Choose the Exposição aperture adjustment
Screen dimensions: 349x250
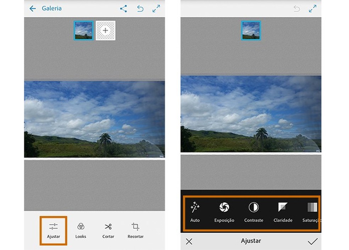(224, 212)
